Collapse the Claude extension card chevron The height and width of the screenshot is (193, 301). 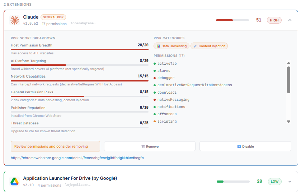pyautogui.click(x=290, y=20)
